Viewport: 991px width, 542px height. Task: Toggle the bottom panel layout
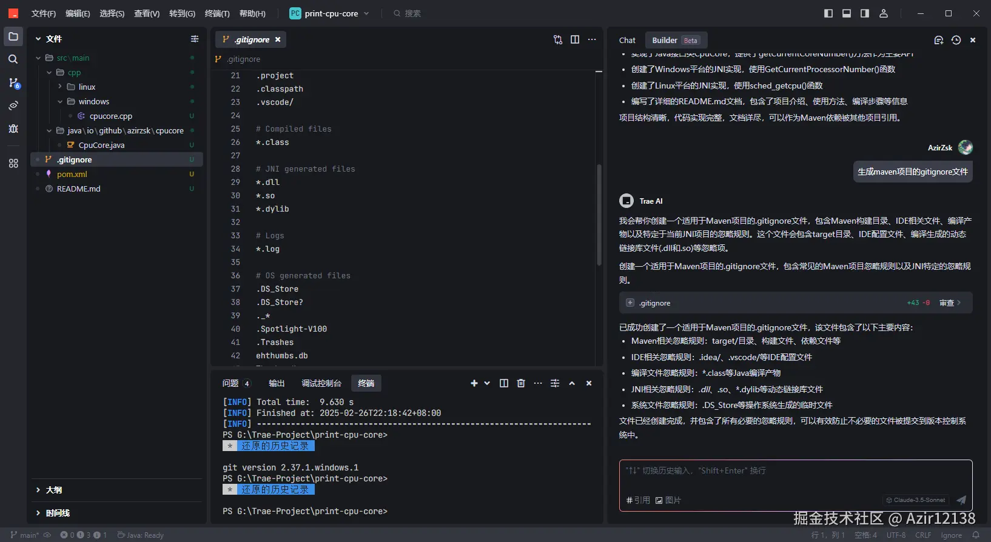[847, 13]
